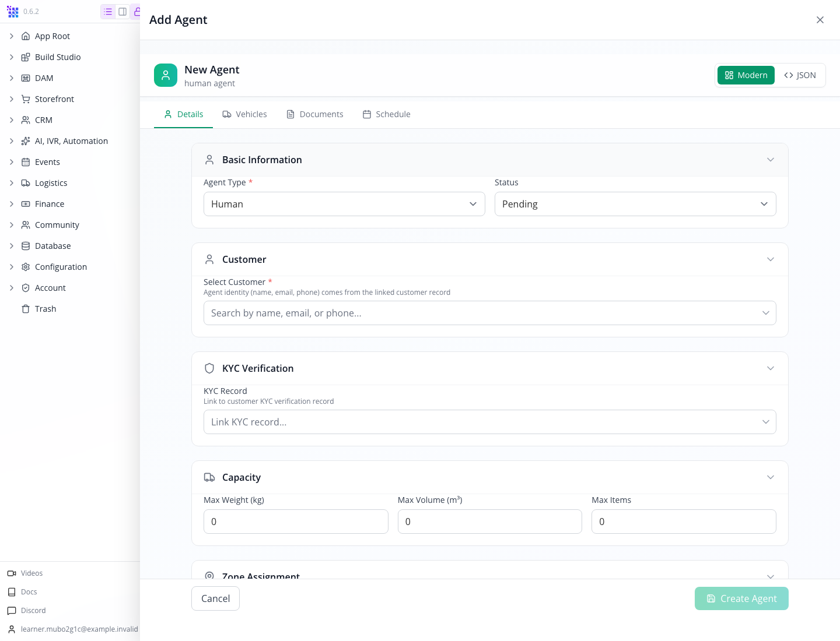Collapse the Customer section chevron
Viewport: 840px width, 641px height.
click(x=771, y=259)
